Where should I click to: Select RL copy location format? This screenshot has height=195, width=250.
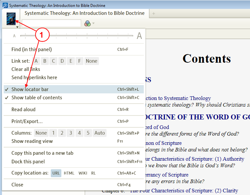pyautogui.click(x=93, y=173)
